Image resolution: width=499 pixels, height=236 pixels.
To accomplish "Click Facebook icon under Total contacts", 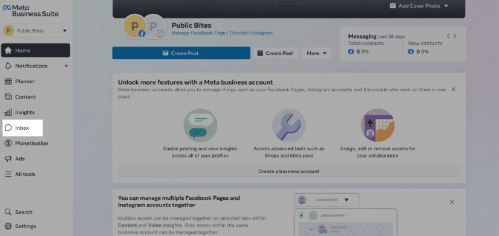I will (x=351, y=51).
